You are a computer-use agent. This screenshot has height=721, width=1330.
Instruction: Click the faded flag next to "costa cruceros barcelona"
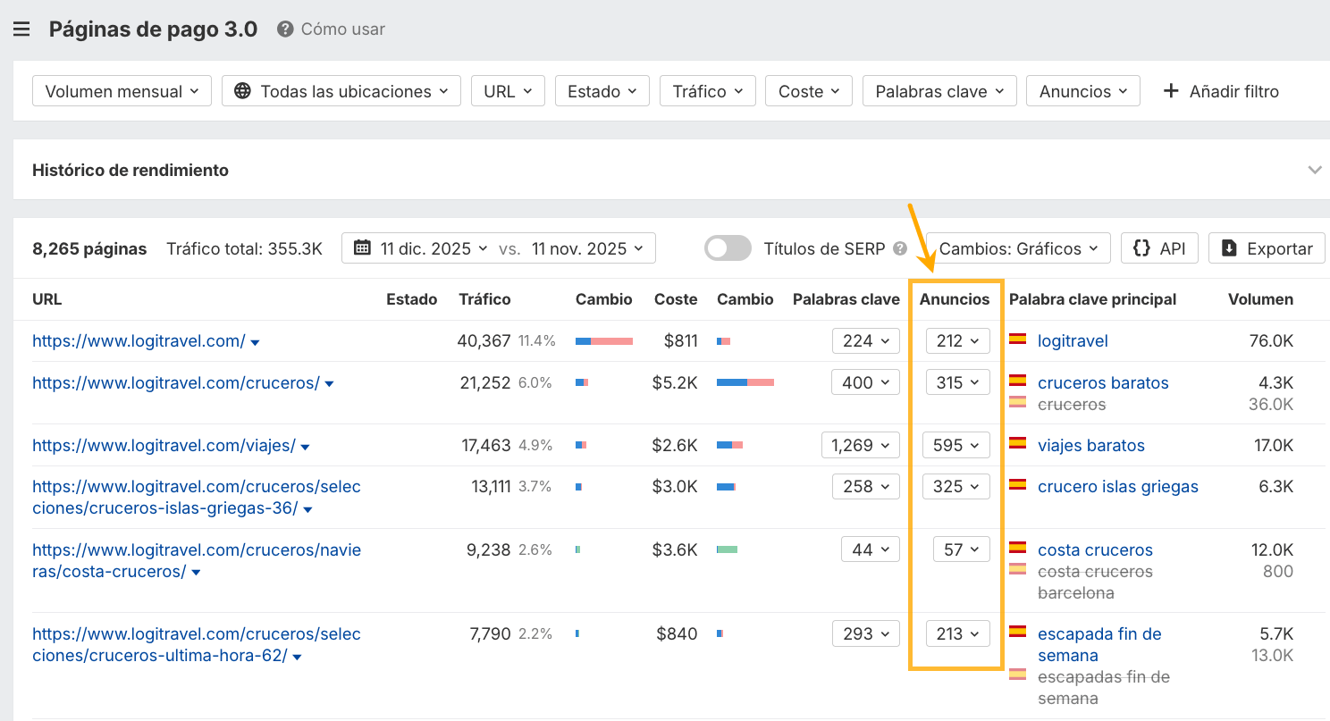click(1017, 572)
